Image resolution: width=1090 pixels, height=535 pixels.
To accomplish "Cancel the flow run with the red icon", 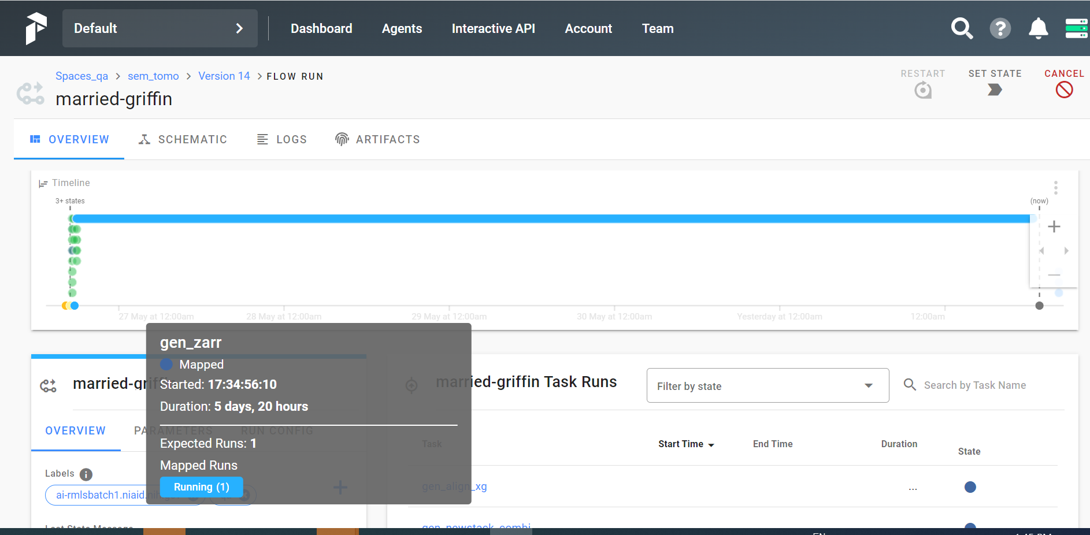I will pos(1064,89).
